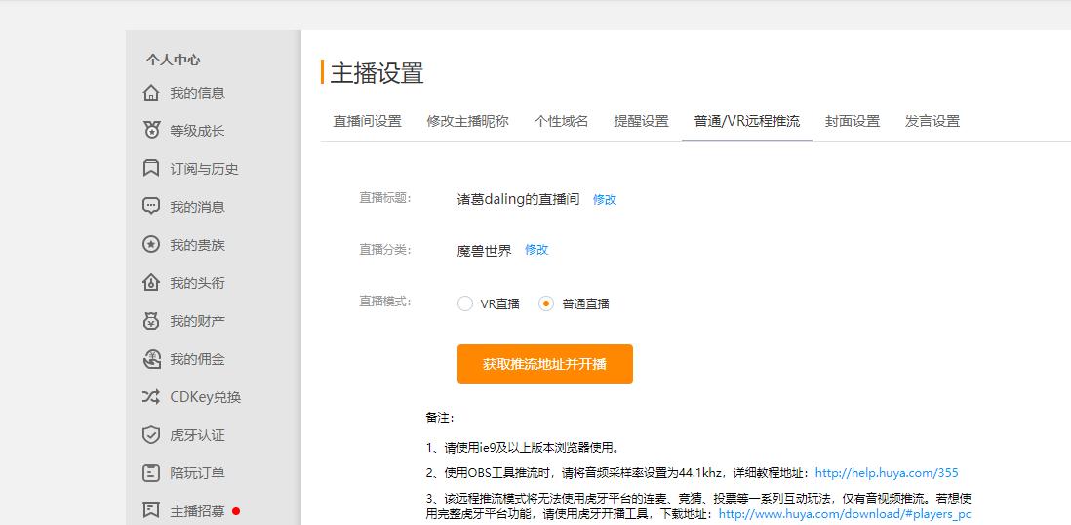Click the 主播设置 page heading
Image resolution: width=1071 pixels, height=525 pixels.
click(x=377, y=73)
